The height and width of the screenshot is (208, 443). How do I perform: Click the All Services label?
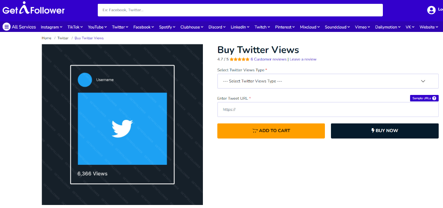[24, 27]
